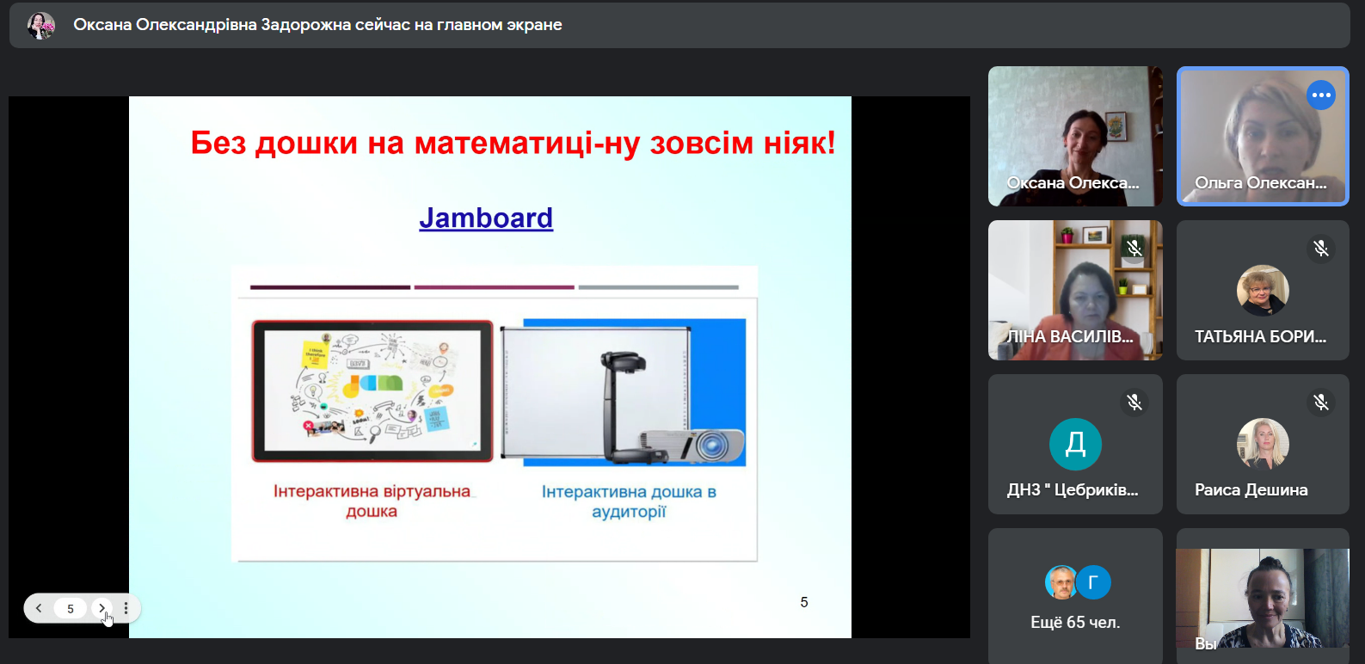
Task: Select your own video tile
Action: [1262, 598]
